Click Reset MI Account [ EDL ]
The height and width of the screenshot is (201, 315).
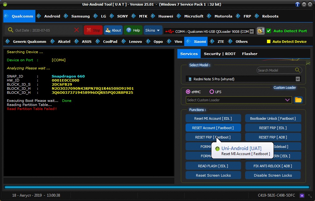[213, 118]
